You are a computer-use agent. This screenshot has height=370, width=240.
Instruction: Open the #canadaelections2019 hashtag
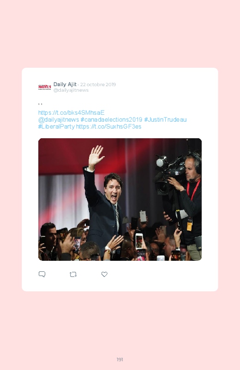111,120
